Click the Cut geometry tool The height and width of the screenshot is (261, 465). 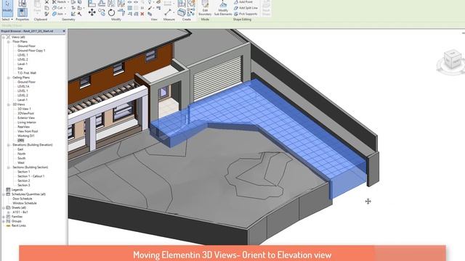pyautogui.click(x=58, y=8)
